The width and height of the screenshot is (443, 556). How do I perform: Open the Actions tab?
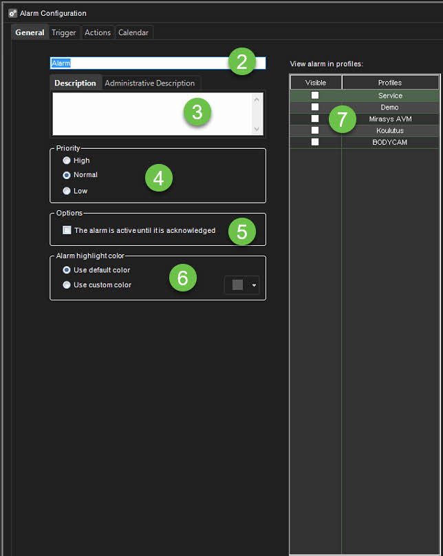[98, 32]
